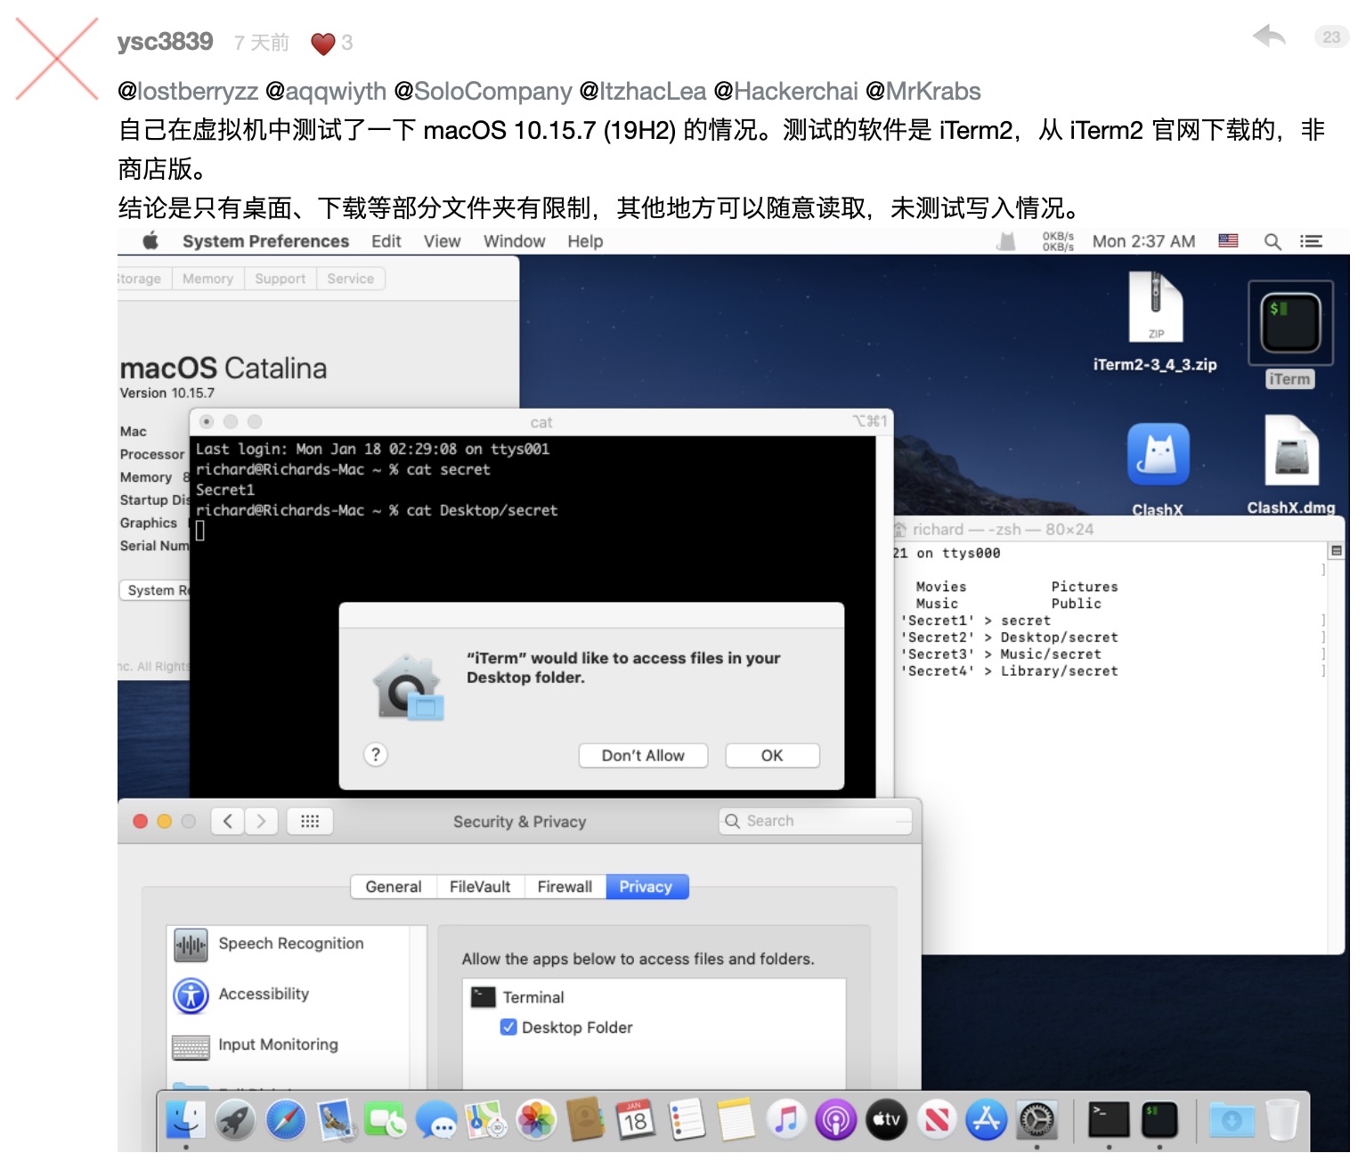Open Photos from the Dock
The image size is (1366, 1161).
536,1119
